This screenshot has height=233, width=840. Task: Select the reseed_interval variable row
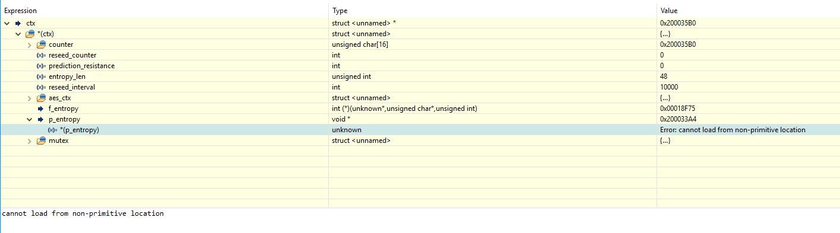click(x=72, y=87)
